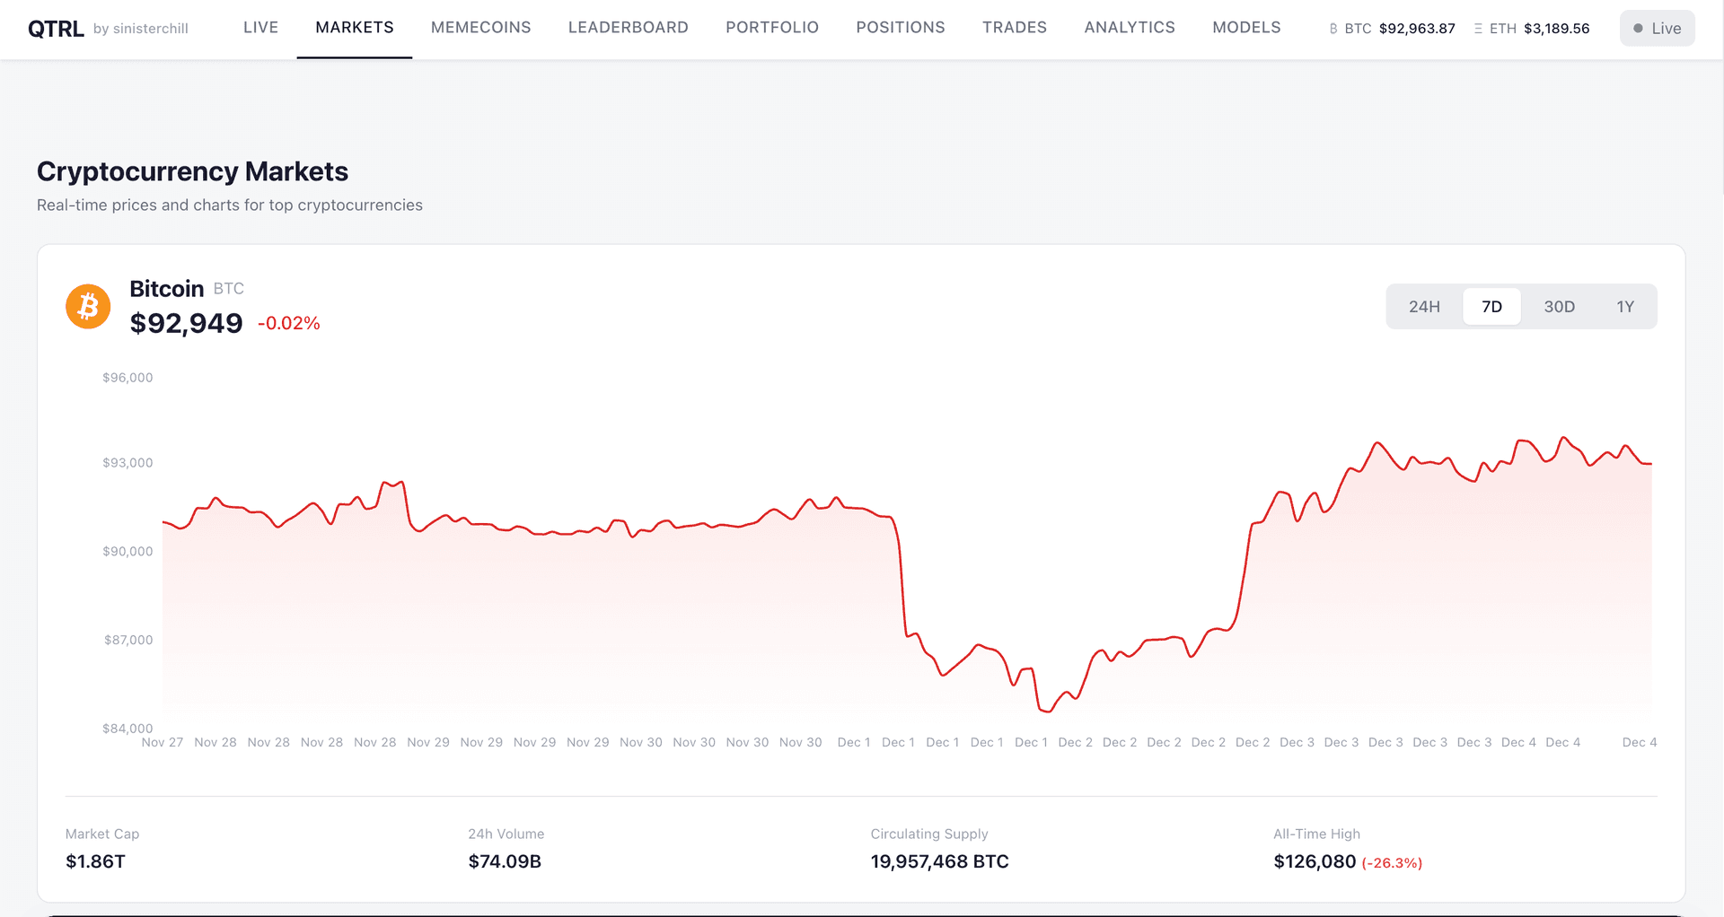Screen dimensions: 1724x917
Task: Click the all-time high value $126,080
Action: 1315,861
